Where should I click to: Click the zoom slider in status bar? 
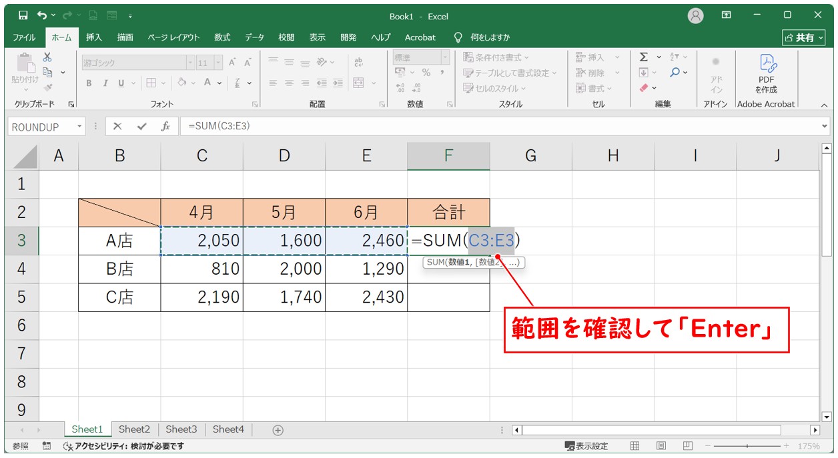[747, 446]
